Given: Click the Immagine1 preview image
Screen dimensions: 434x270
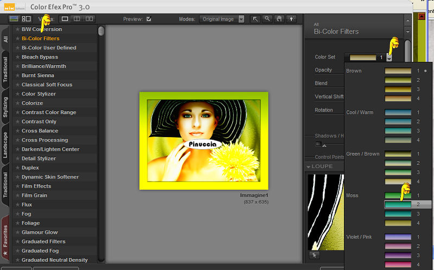Looking at the screenshot, I should coord(204,141).
